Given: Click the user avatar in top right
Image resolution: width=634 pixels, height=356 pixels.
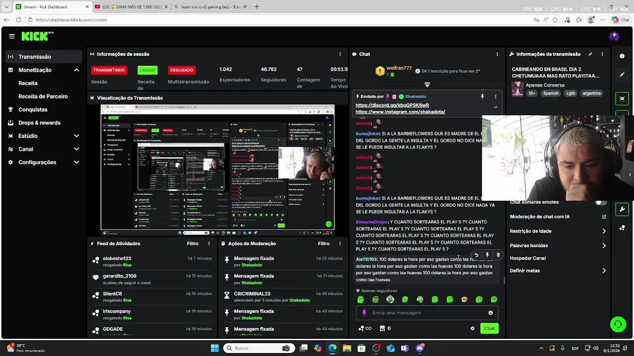Looking at the screenshot, I should click(614, 36).
